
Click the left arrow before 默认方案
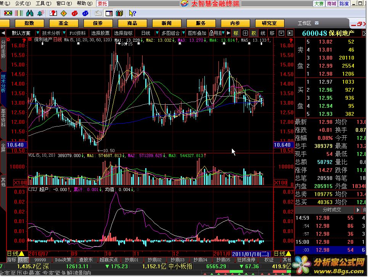point(3,33)
